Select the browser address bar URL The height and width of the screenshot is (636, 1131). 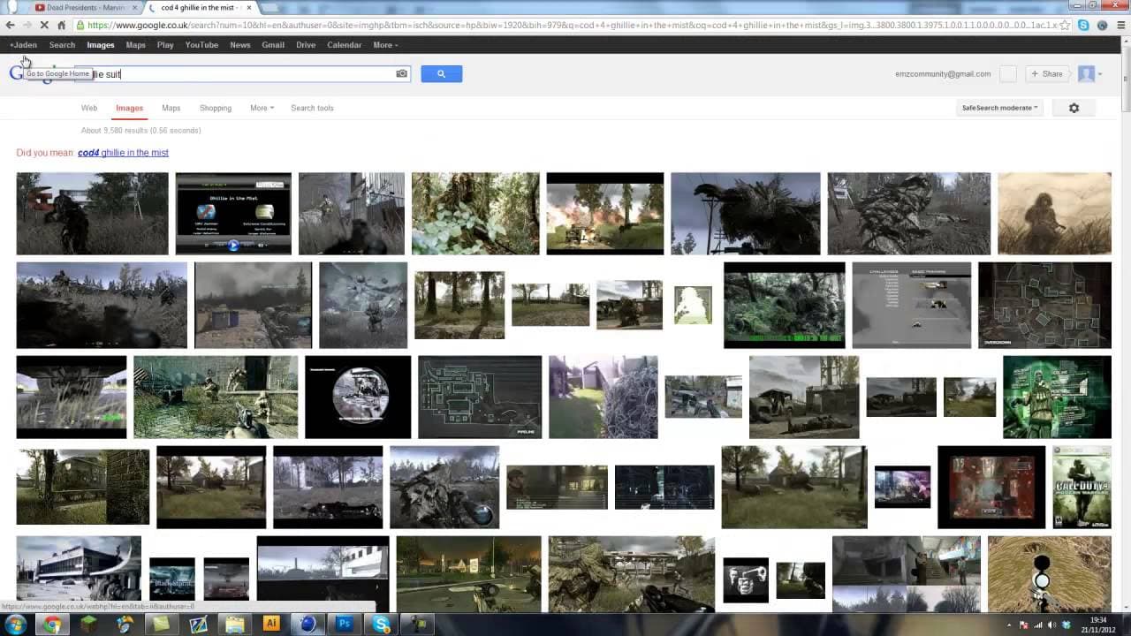coord(565,26)
